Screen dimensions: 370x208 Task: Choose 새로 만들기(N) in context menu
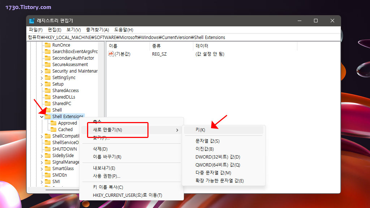tap(132, 130)
